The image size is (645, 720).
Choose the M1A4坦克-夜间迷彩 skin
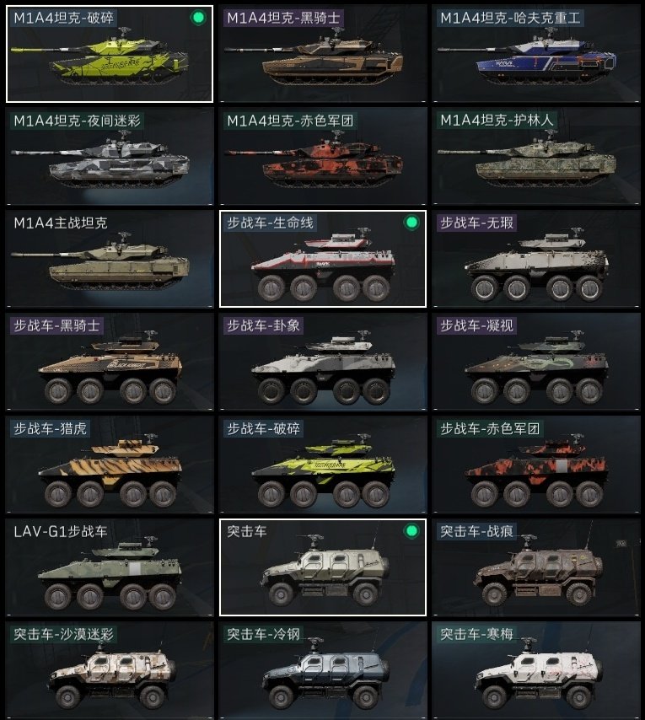[110, 156]
